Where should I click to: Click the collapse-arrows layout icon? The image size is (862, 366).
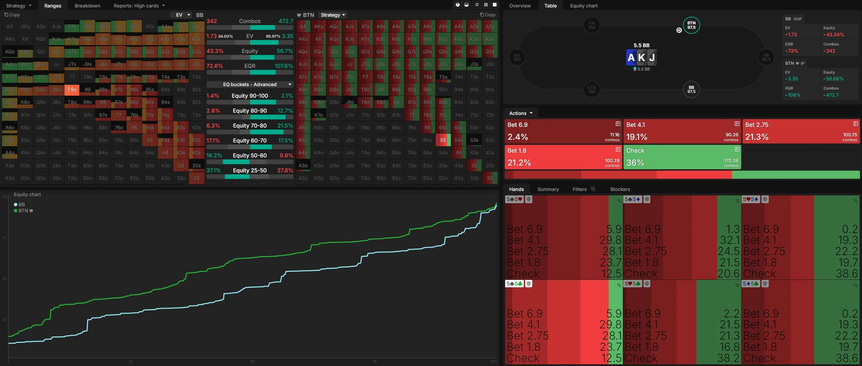click(x=477, y=5)
